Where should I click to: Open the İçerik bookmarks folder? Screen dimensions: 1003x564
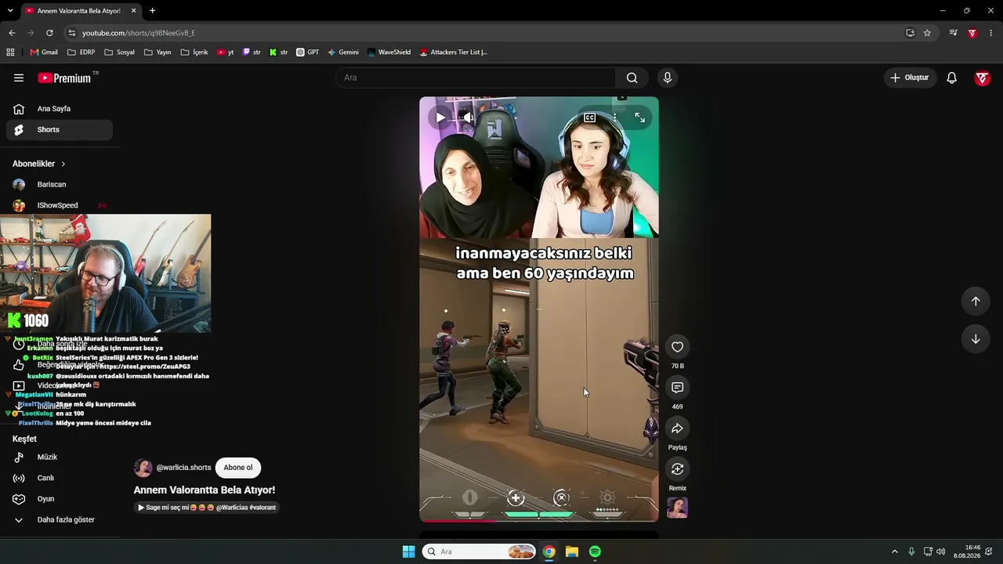194,52
